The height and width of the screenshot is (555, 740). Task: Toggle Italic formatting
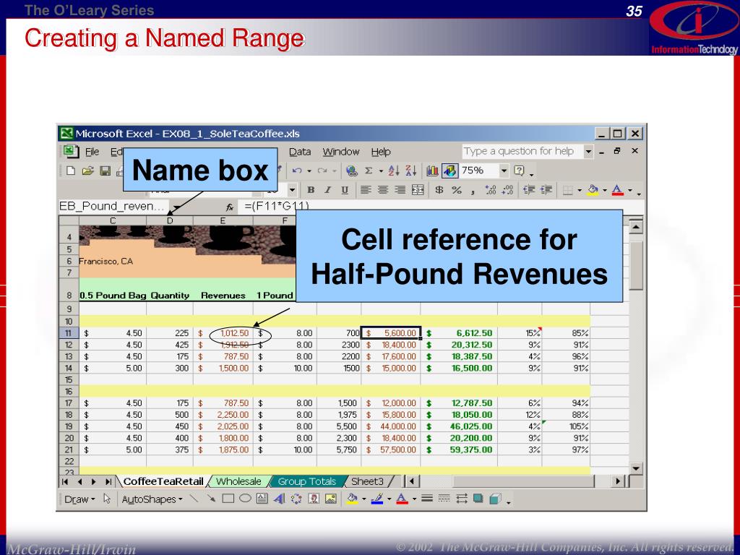pyautogui.click(x=327, y=190)
